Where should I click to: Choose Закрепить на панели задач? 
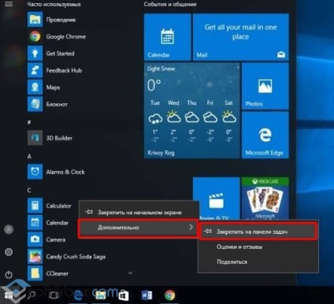(x=258, y=232)
